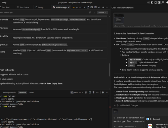
Task: Open the Phone Gmail notification
Action: pyautogui.click(x=157, y=126)
